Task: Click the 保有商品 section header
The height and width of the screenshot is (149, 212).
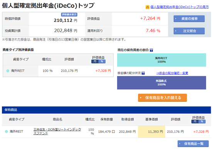Action: pos(106,110)
